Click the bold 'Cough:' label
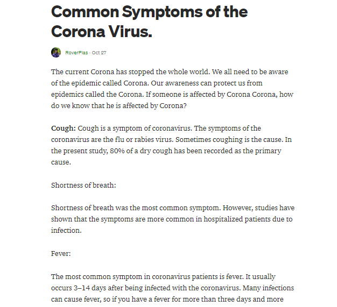Viewport: 337px width, 307px height. point(64,128)
